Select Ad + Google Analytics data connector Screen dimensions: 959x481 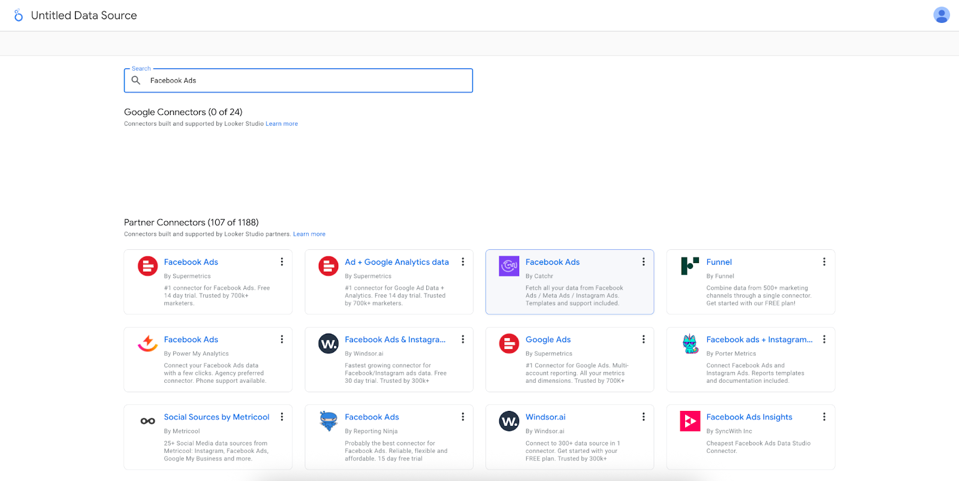[397, 262]
